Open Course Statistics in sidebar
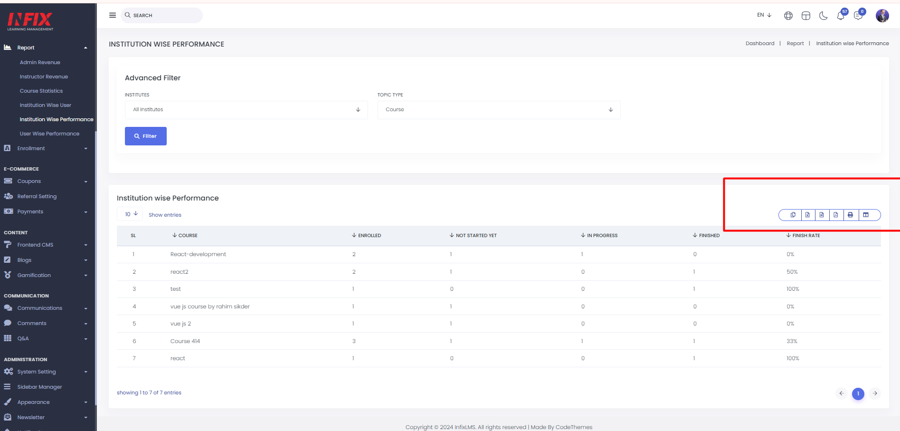 point(41,91)
